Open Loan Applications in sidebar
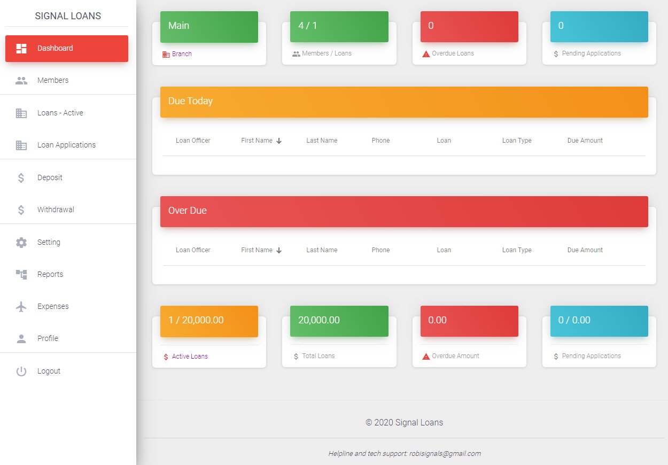 click(x=66, y=145)
